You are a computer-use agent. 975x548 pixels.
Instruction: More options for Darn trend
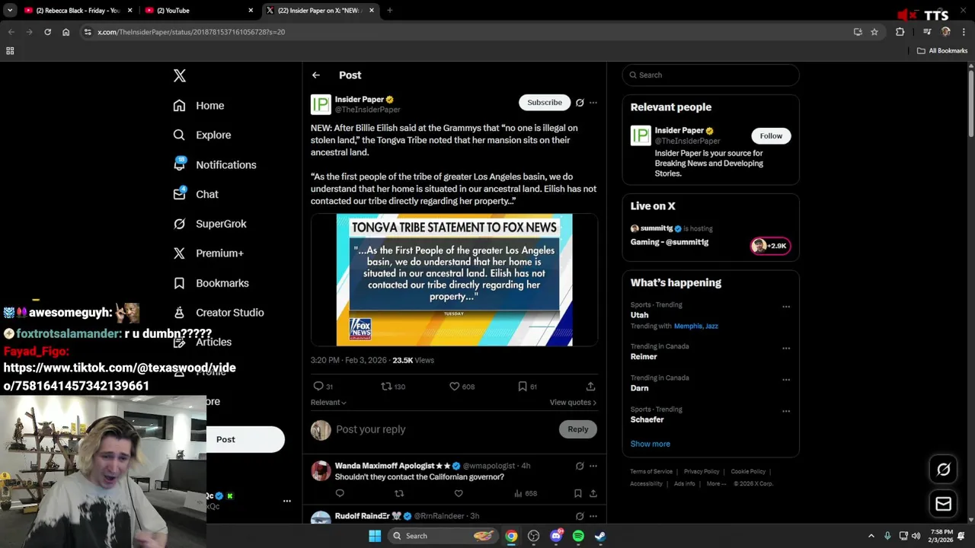click(x=786, y=380)
